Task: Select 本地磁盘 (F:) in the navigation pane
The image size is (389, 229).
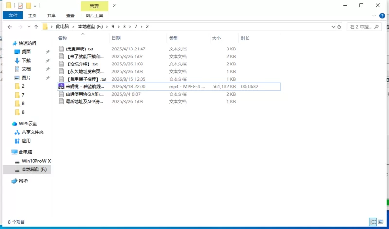Action: [34, 170]
